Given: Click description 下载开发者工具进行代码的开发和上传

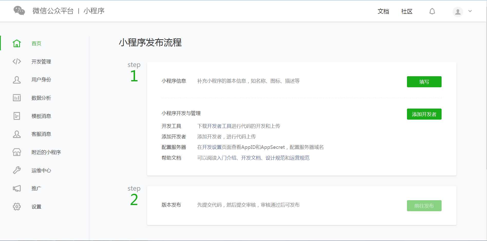Looking at the screenshot, I should [239, 126].
